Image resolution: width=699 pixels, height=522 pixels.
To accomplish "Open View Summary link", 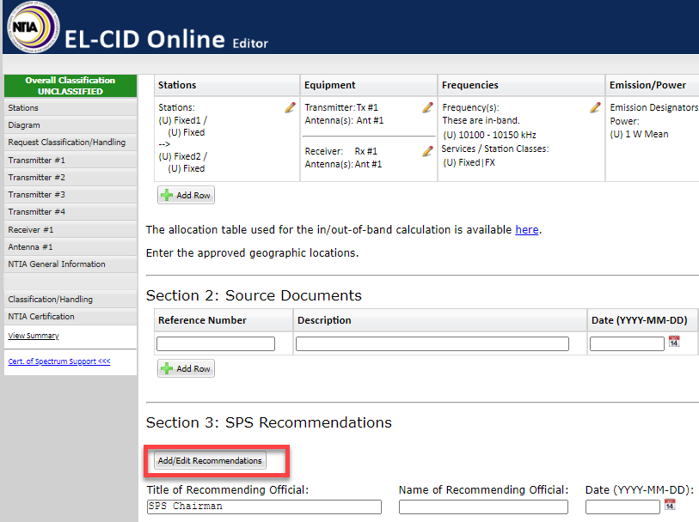I will pos(34,336).
